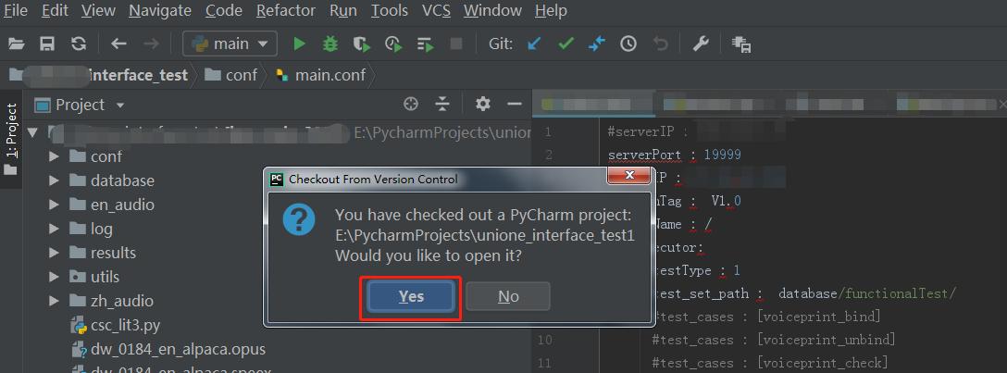Expand the database folder
Screen dimensions: 1007x373
55,180
